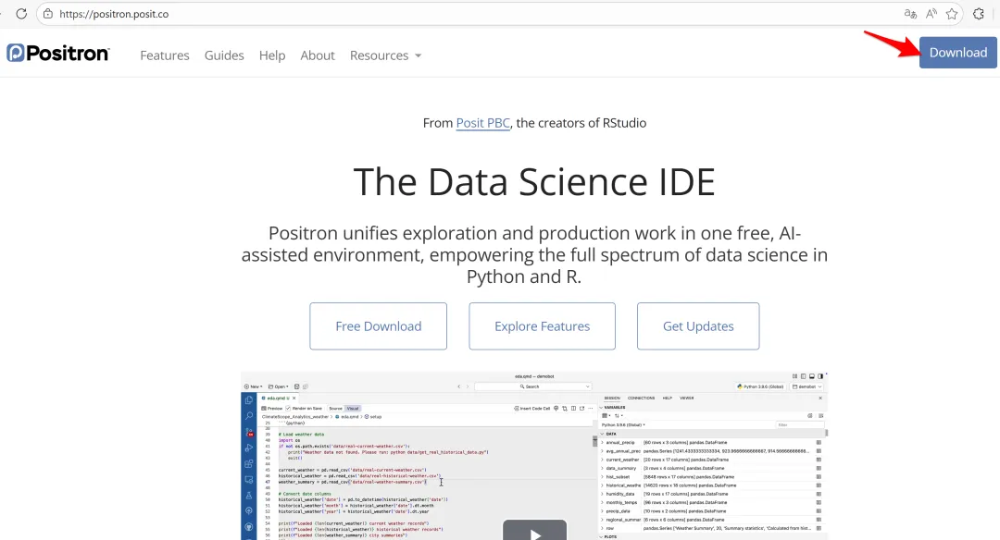Viewport: 1000px width, 540px height.
Task: Open the About page in navigation
Action: coord(318,55)
